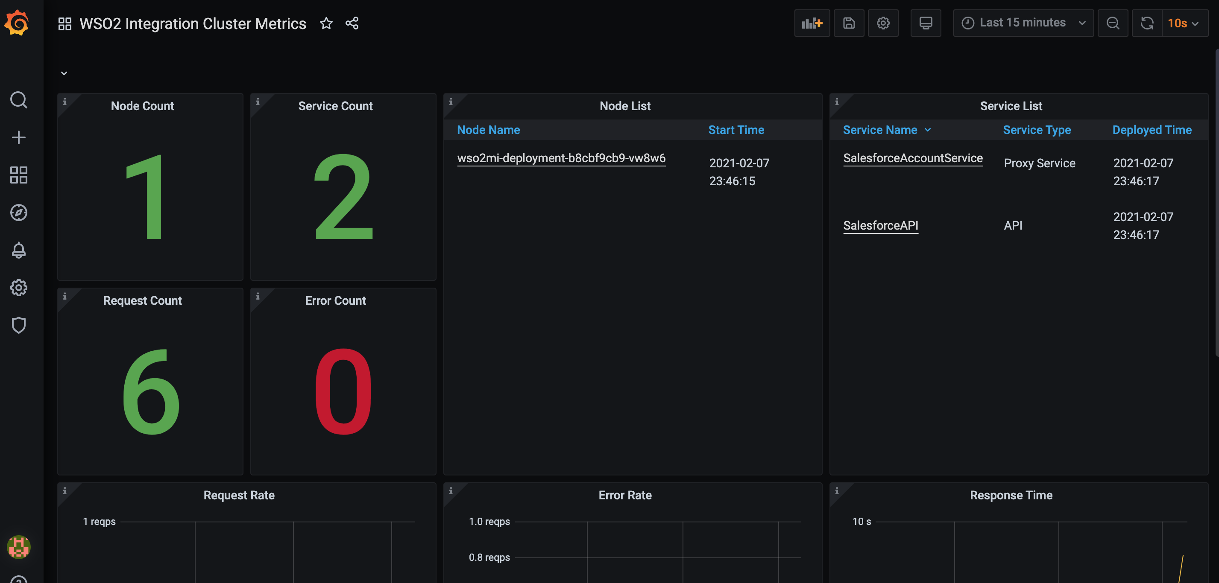1219x583 pixels.
Task: View the SalesforceAPI service link
Action: [880, 225]
